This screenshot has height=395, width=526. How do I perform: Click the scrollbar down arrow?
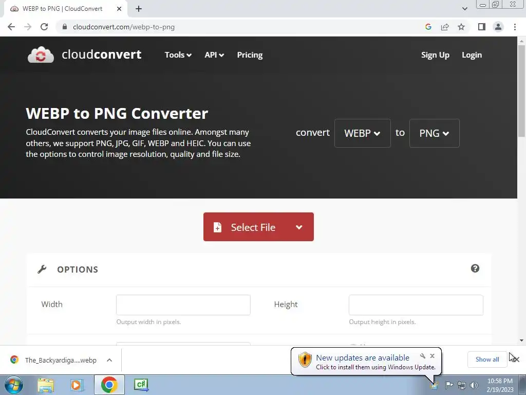[521, 340]
